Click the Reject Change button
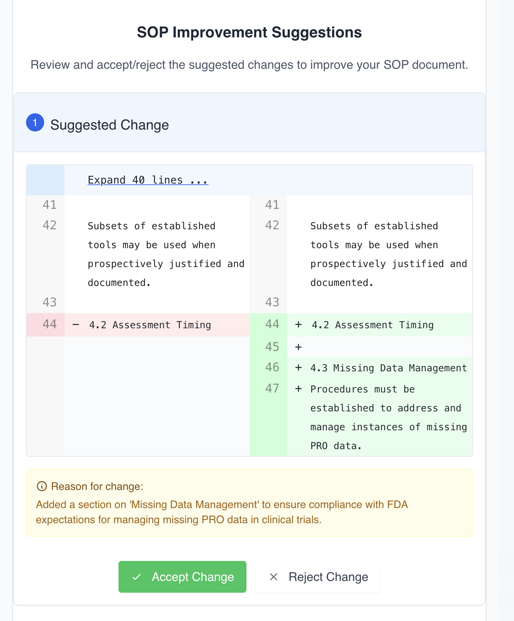 (x=318, y=577)
